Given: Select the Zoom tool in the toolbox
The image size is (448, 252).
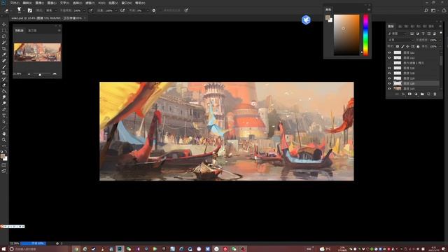Looking at the screenshot, I should [x=4, y=140].
